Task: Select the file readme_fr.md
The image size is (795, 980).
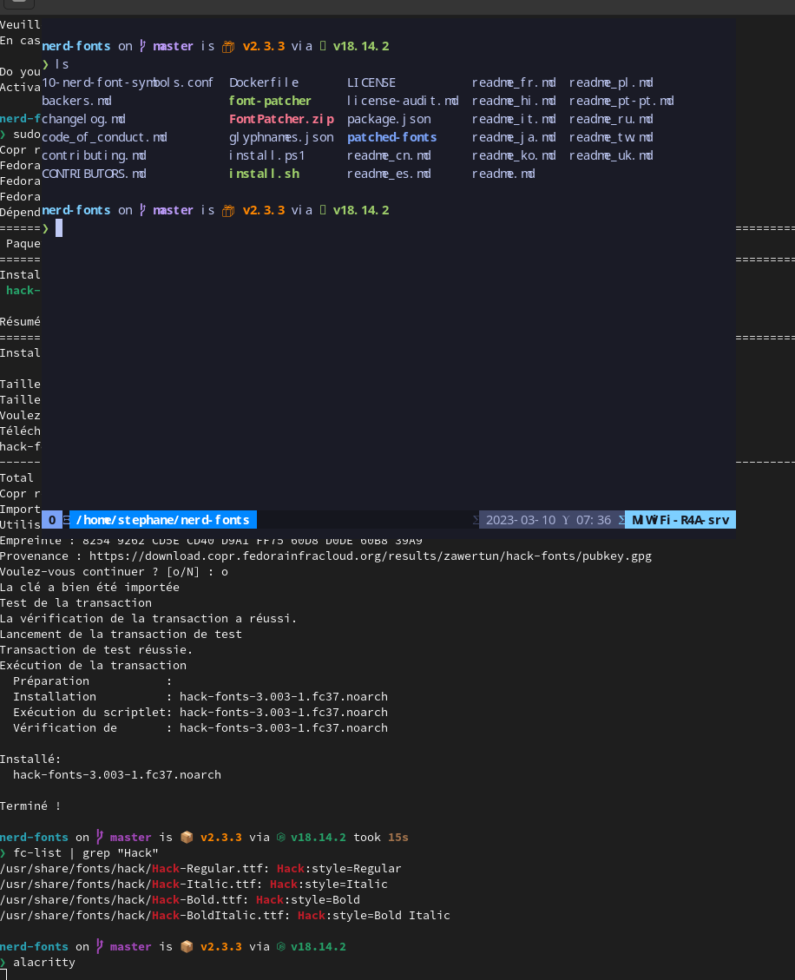Action: click(x=514, y=82)
